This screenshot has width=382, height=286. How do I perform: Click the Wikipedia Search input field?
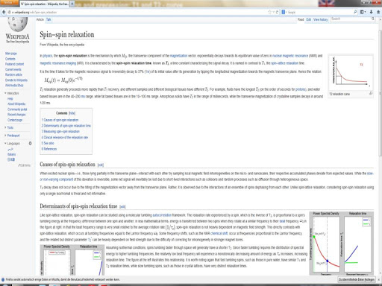[x=351, y=19]
